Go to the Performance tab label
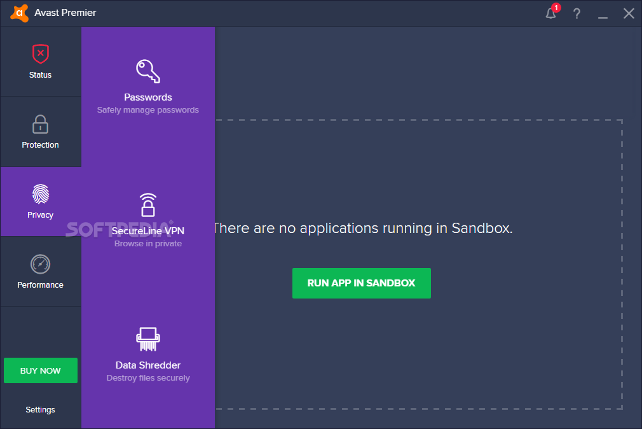 pos(40,285)
